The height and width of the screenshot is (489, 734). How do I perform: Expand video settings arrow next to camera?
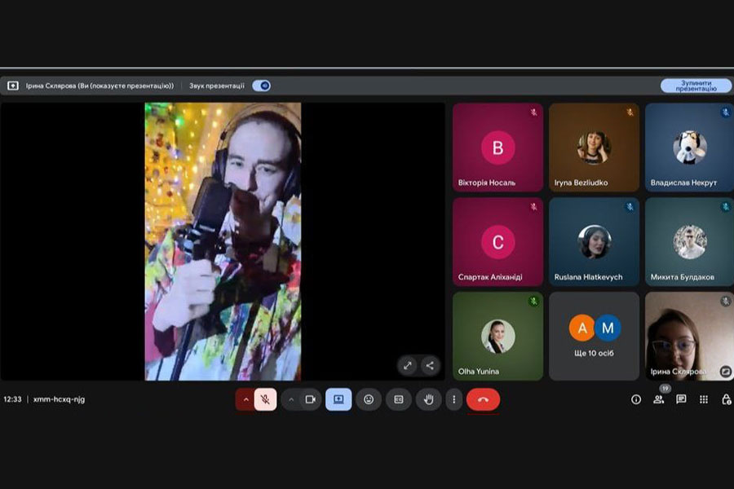point(290,399)
